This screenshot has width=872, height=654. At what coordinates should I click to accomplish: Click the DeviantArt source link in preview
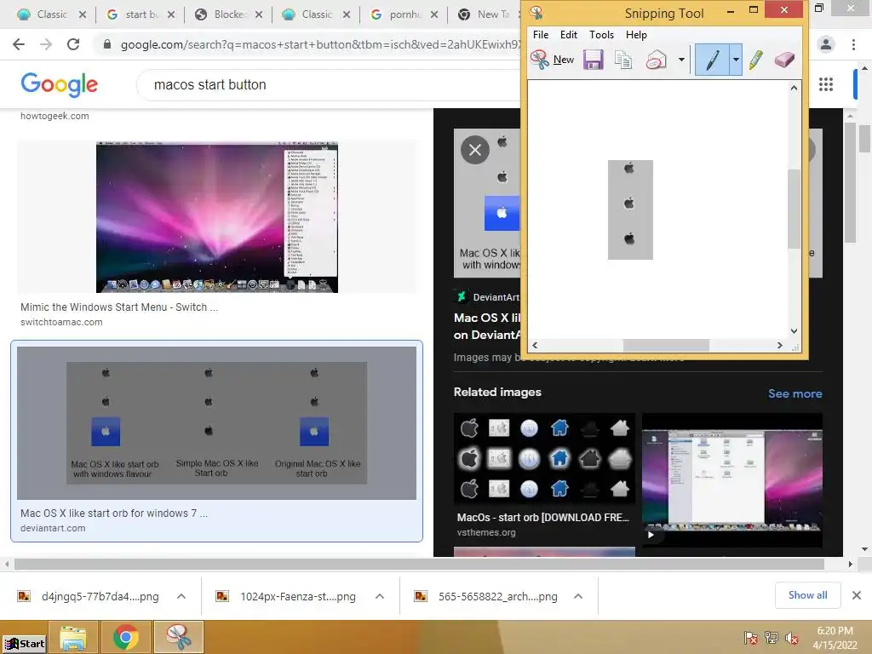pyautogui.click(x=487, y=297)
